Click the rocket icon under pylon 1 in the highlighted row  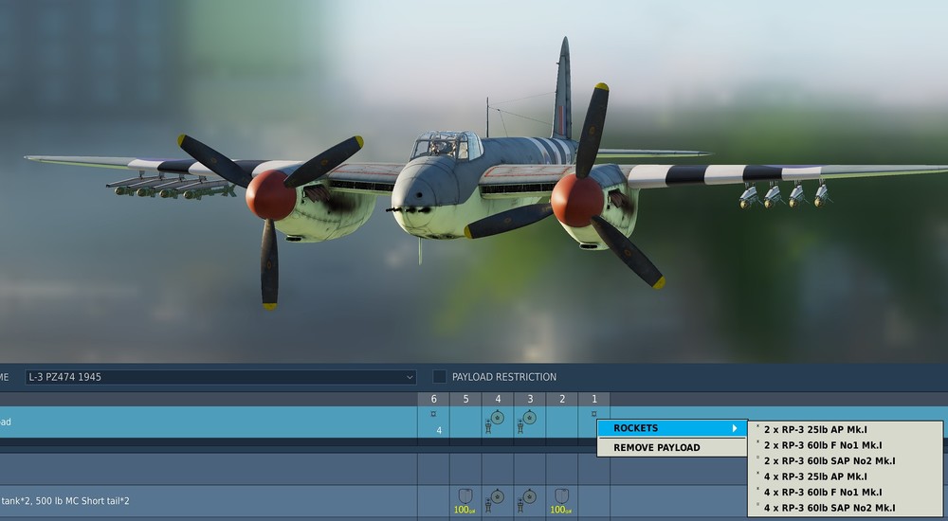tap(593, 414)
